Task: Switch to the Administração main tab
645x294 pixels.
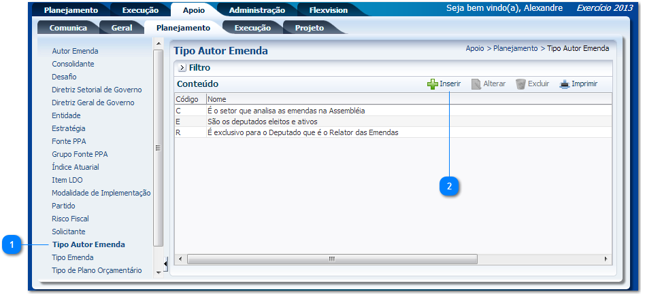Action: 257,10
